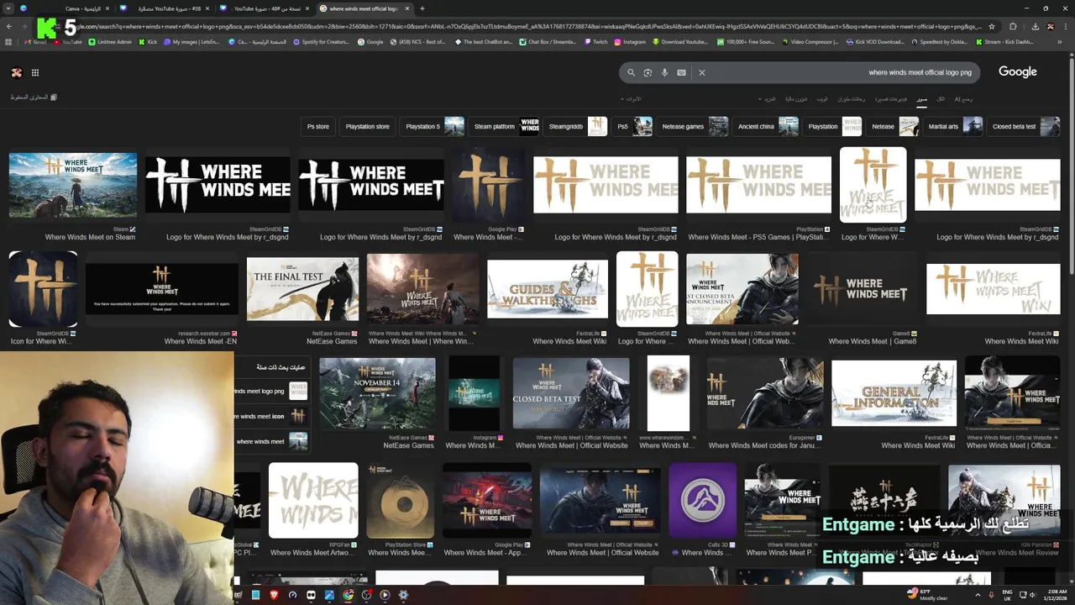Viewport: 1075px width, 605px height.
Task: Open Brave browser in the taskbar
Action: (274, 595)
